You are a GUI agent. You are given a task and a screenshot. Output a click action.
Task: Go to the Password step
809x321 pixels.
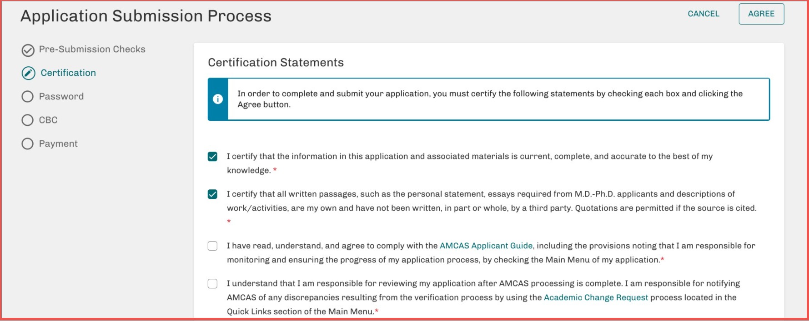pos(61,96)
